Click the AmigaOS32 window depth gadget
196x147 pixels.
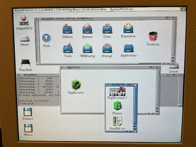[174, 18]
